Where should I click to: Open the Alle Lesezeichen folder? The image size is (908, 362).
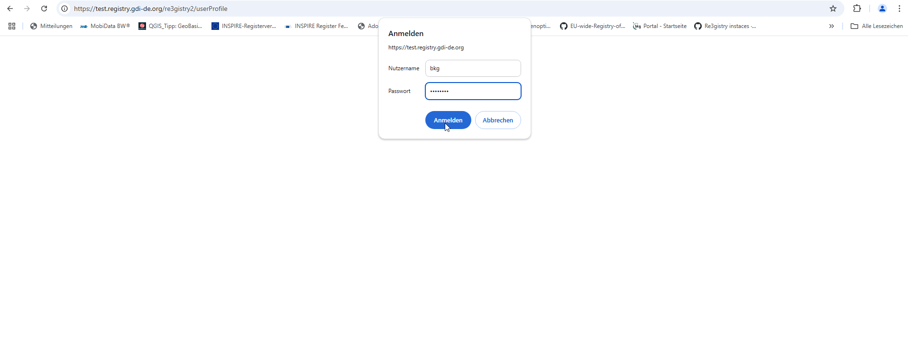(x=877, y=26)
